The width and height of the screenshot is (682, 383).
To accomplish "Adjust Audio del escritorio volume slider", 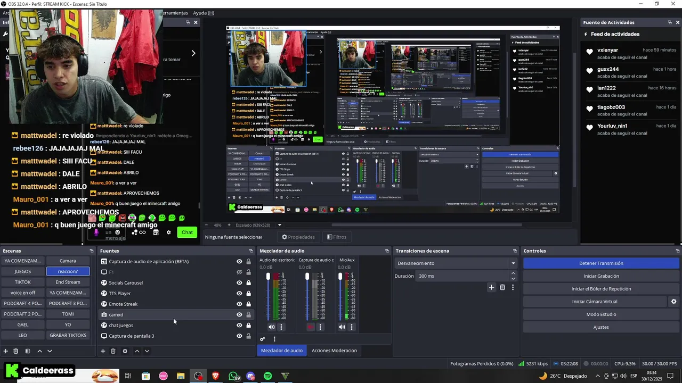I will pos(268,277).
